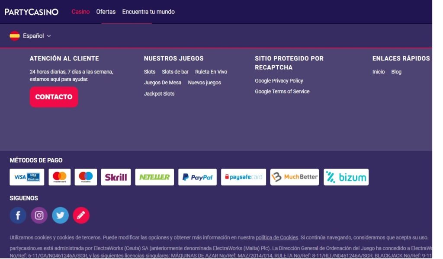Open the Juegos De Mesa link
The width and height of the screenshot is (443, 259).
point(163,83)
